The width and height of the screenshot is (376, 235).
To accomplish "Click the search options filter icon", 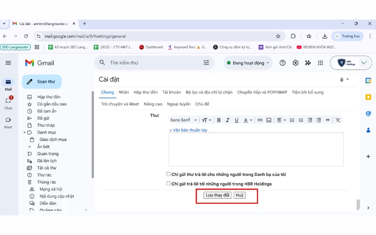I will click(206, 63).
